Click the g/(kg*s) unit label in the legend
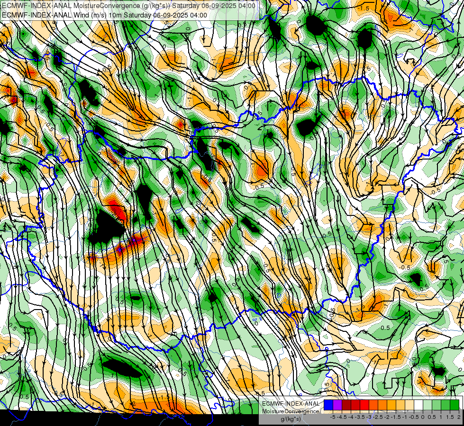This screenshot has width=464, height=426. coord(291,419)
